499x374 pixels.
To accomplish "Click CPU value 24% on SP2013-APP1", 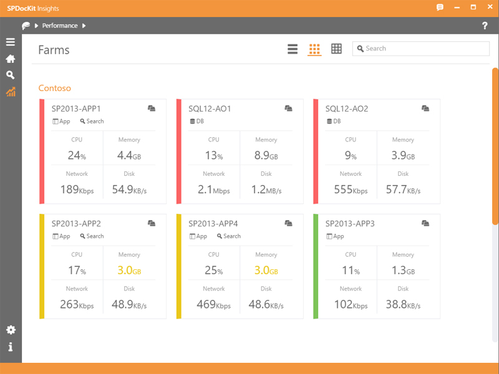I will [77, 155].
